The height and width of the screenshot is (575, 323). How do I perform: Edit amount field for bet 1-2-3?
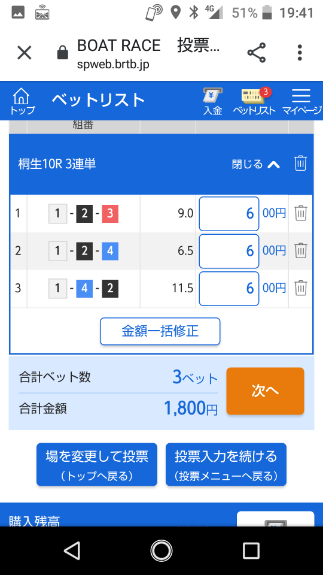(x=229, y=213)
